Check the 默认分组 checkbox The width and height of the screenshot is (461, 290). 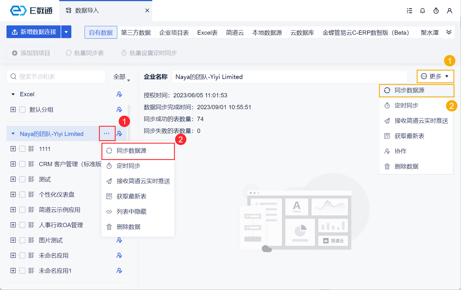click(x=23, y=109)
